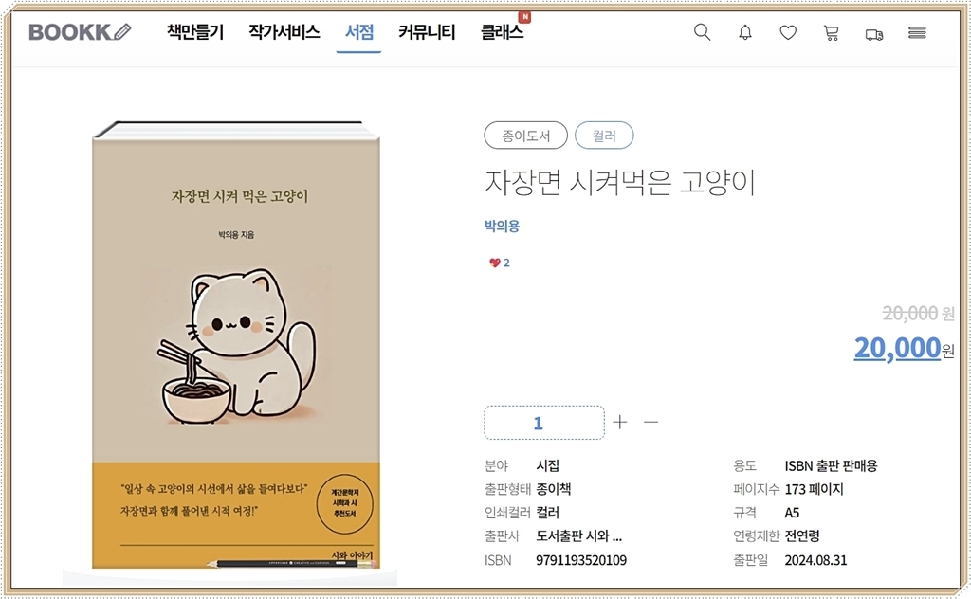Open the delivery truck icon

click(x=874, y=35)
